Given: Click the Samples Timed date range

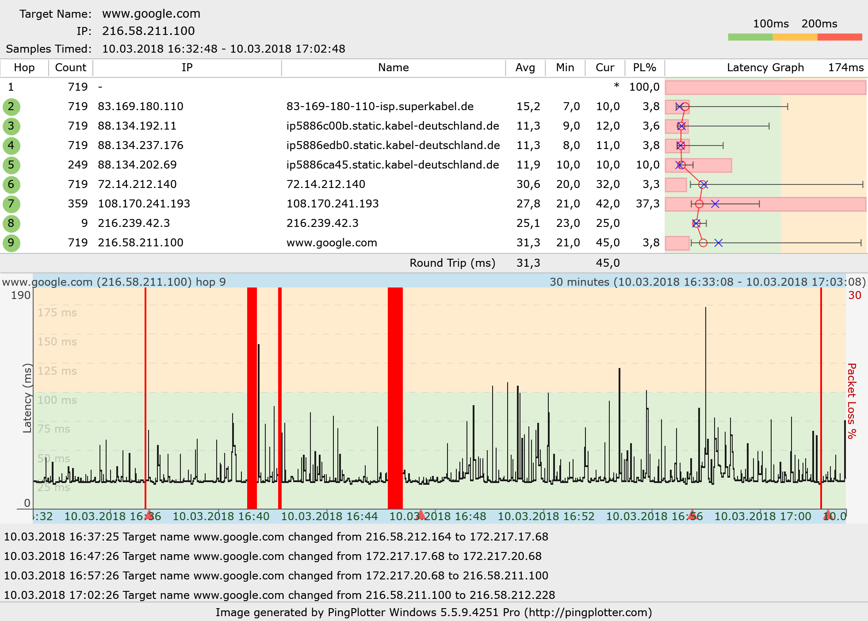Looking at the screenshot, I should [224, 49].
